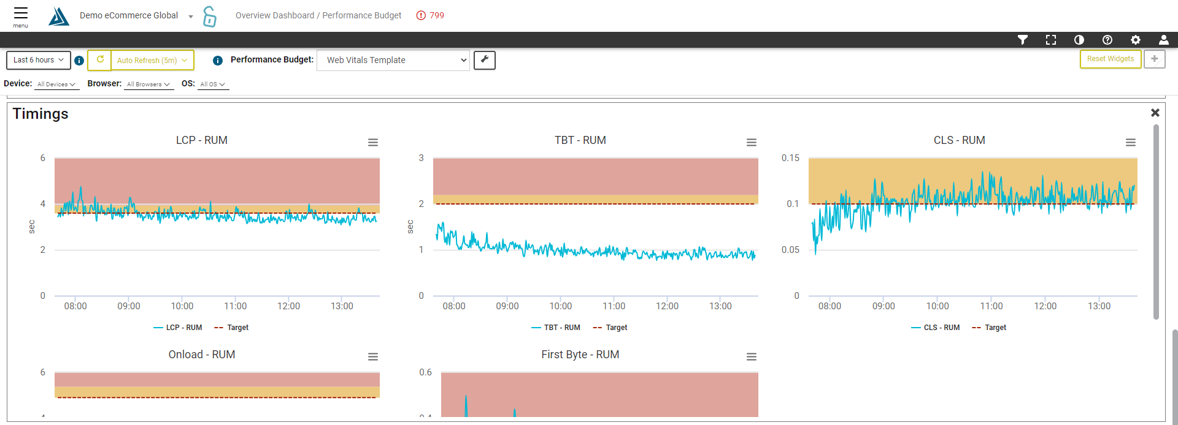
Task: Click the red alert count 799
Action: [x=430, y=15]
